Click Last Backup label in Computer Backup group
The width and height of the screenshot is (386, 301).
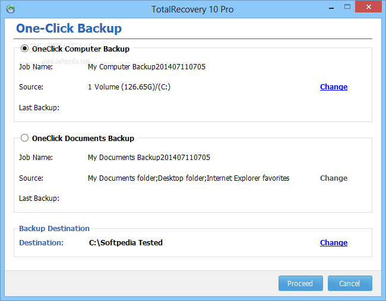click(x=39, y=108)
